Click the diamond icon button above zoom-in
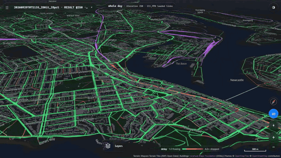The width and height of the screenshot is (281, 158). click(x=274, y=126)
